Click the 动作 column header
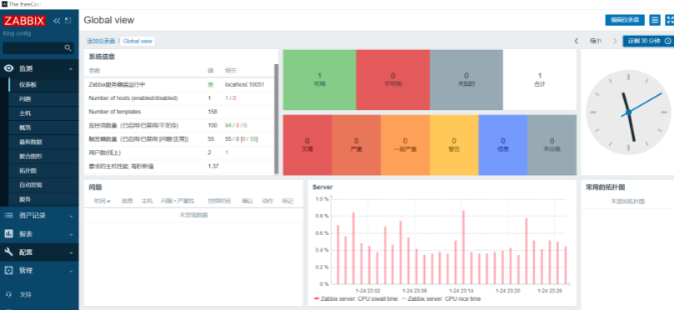 [267, 201]
